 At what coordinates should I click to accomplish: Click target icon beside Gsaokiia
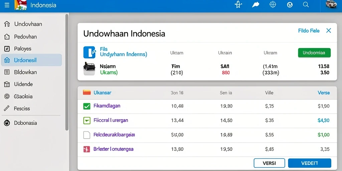pyautogui.click(x=7, y=96)
